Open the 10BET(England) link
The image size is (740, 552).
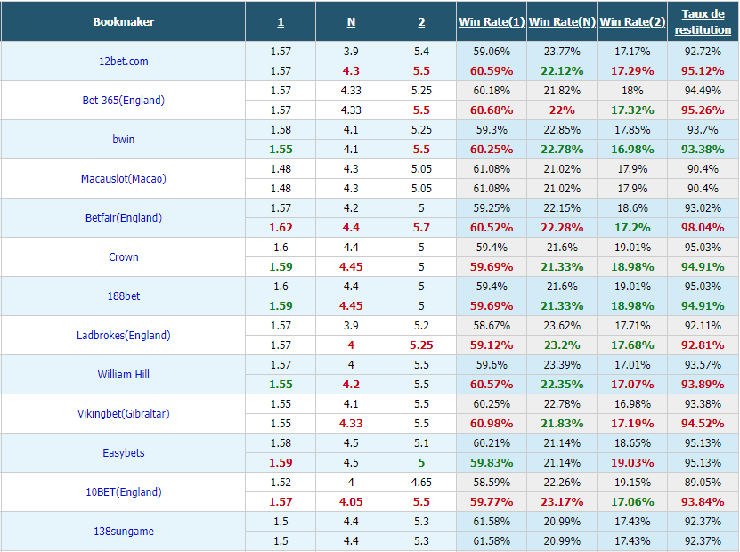pyautogui.click(x=123, y=491)
